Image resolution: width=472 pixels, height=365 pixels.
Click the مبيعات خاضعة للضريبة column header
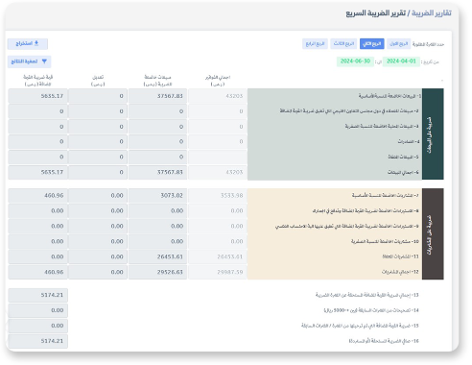point(157,81)
